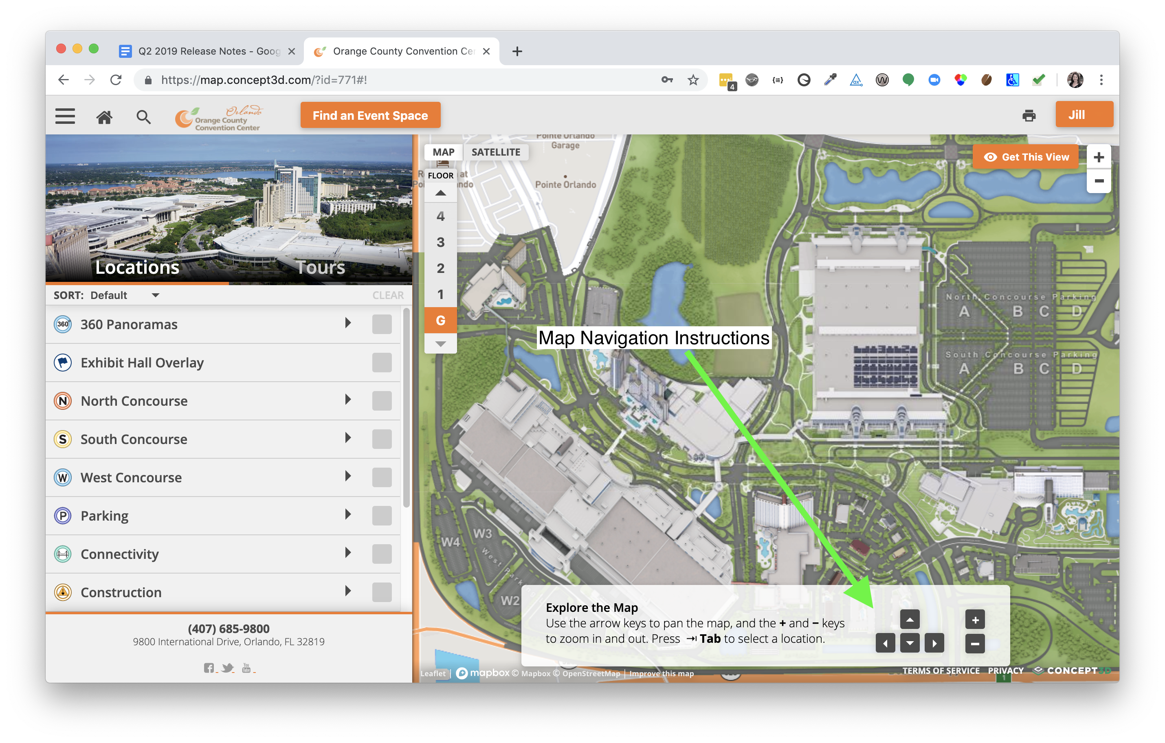Zoom out with the top-right minus button
1165x743 pixels.
pyautogui.click(x=1098, y=181)
